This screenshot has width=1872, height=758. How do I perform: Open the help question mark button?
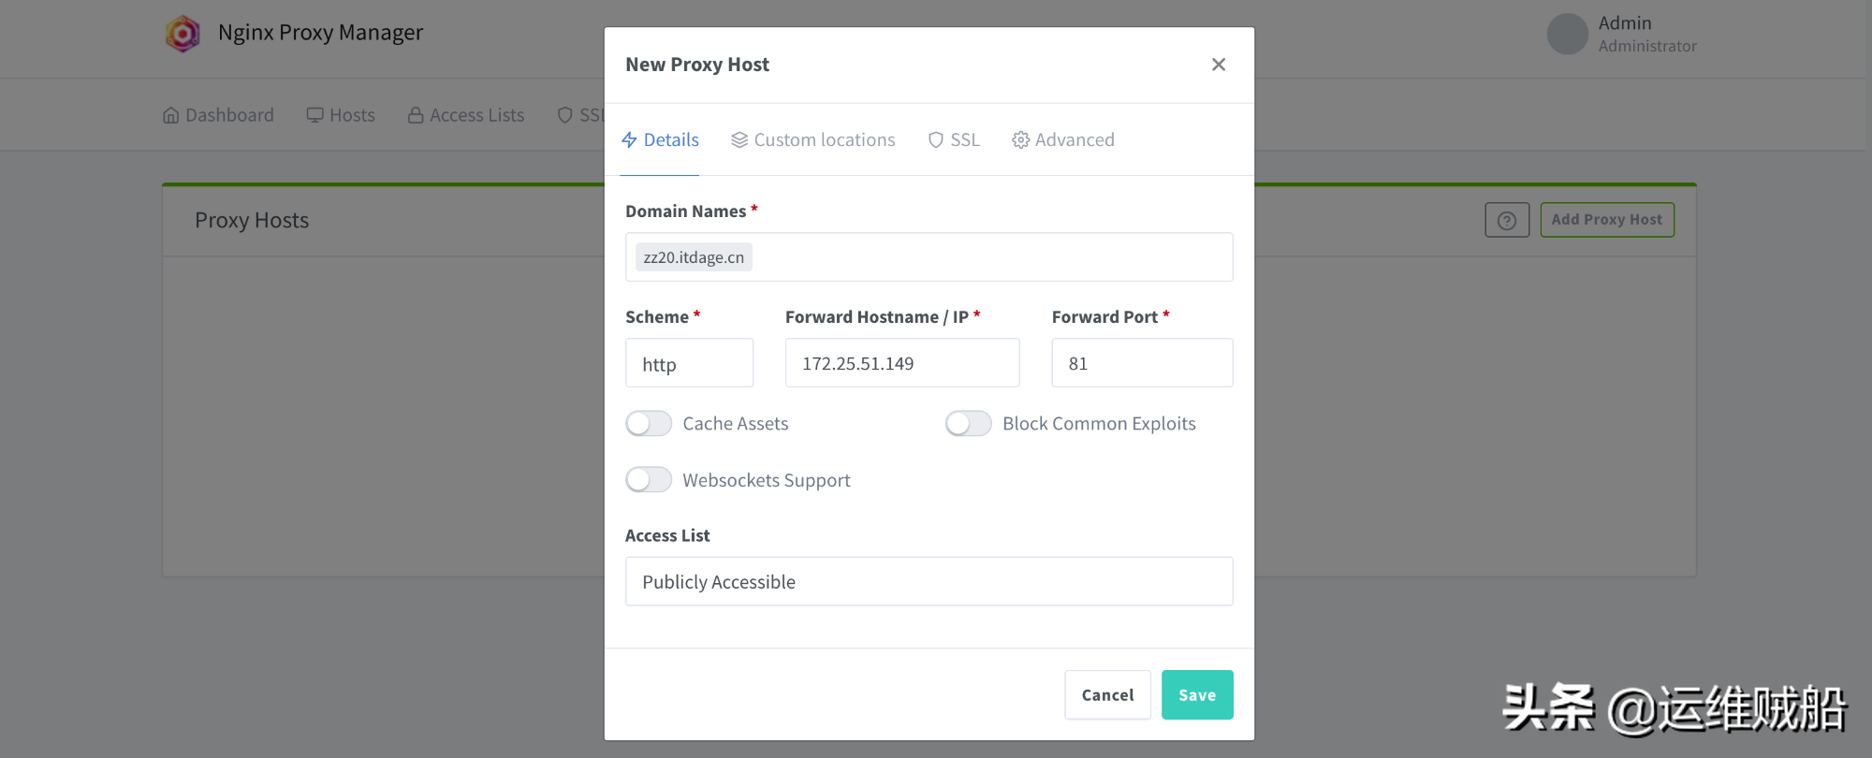pyautogui.click(x=1507, y=219)
